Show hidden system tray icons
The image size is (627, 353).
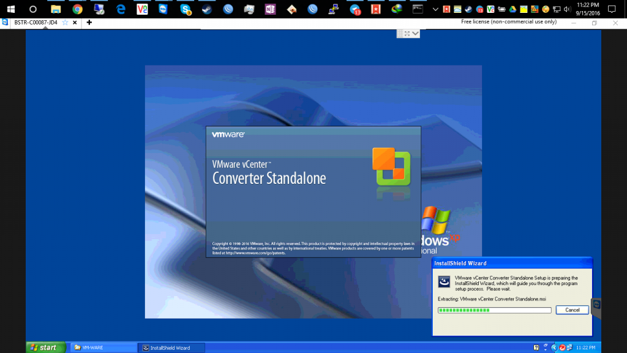click(435, 9)
